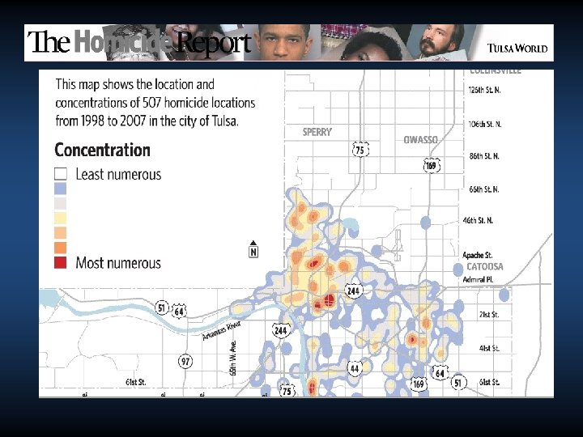Click the dark orange legend swatch
This screenshot has width=583, height=437.
coord(60,248)
